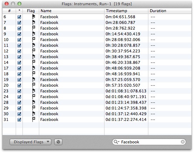Select the Facebook name in row 17
The image size is (194, 153).
coord(49,68)
